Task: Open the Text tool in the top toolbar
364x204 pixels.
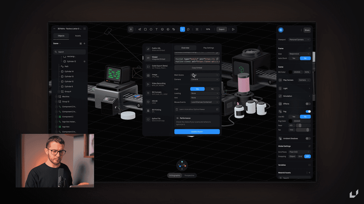Action: coord(156,29)
